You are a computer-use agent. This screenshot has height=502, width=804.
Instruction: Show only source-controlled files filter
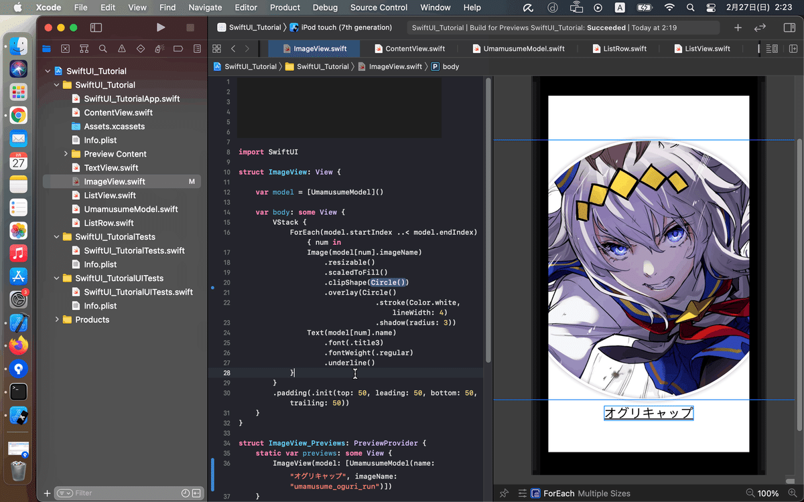point(196,493)
